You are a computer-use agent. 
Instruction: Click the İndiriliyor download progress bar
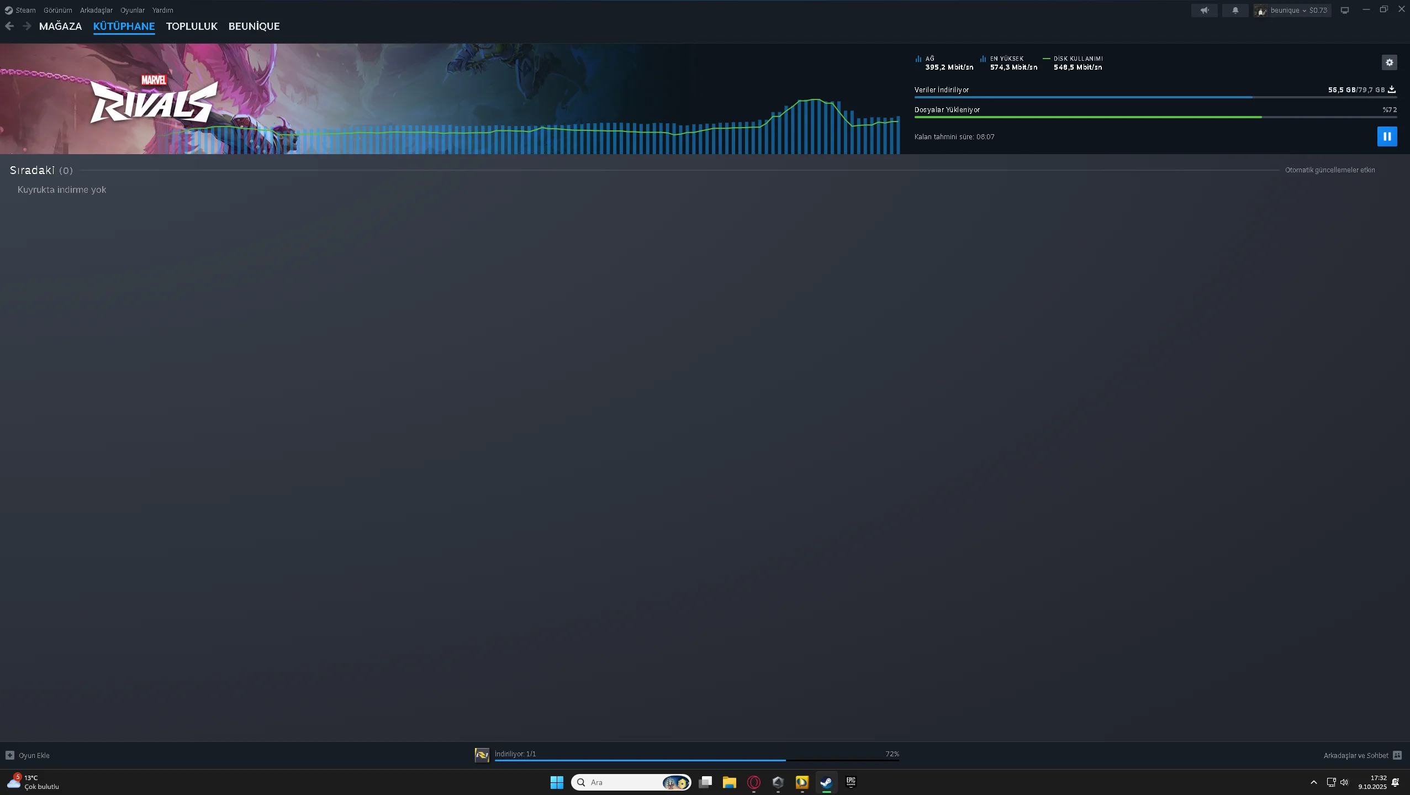(x=696, y=760)
